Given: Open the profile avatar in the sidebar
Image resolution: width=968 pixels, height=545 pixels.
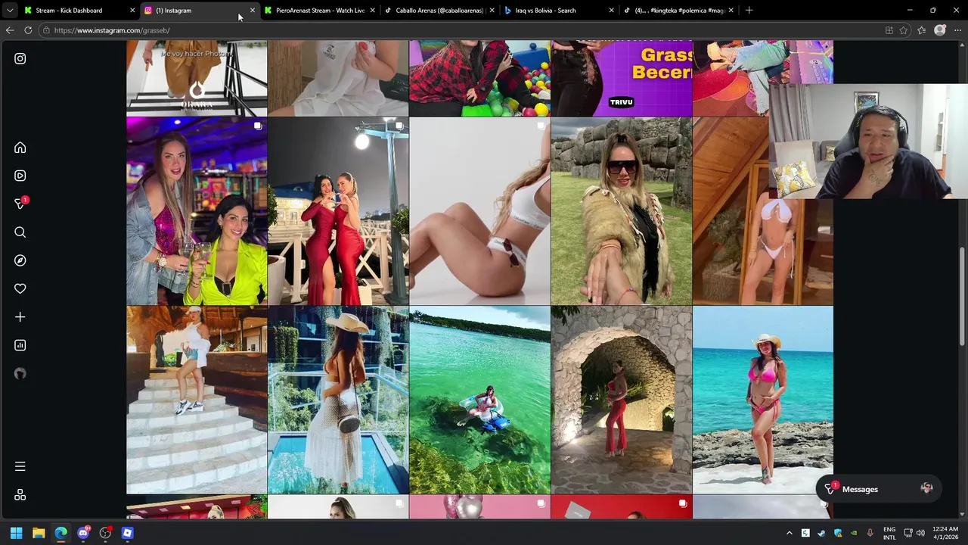Looking at the screenshot, I should pyautogui.click(x=20, y=373).
